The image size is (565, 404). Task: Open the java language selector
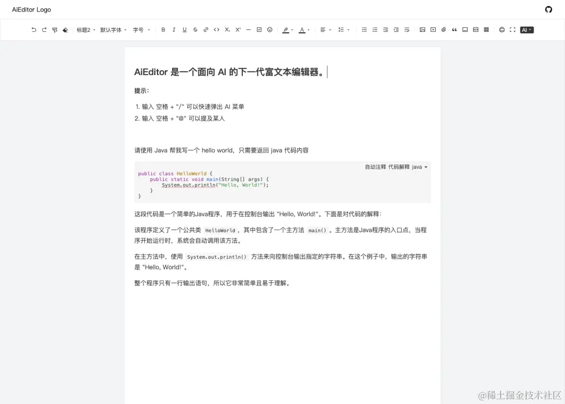(x=420, y=167)
